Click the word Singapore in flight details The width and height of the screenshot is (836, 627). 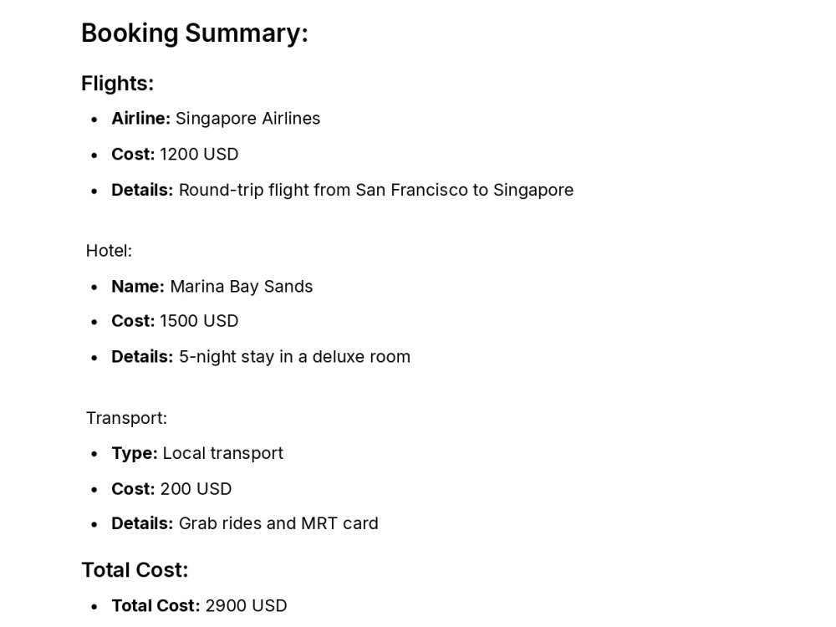533,191
